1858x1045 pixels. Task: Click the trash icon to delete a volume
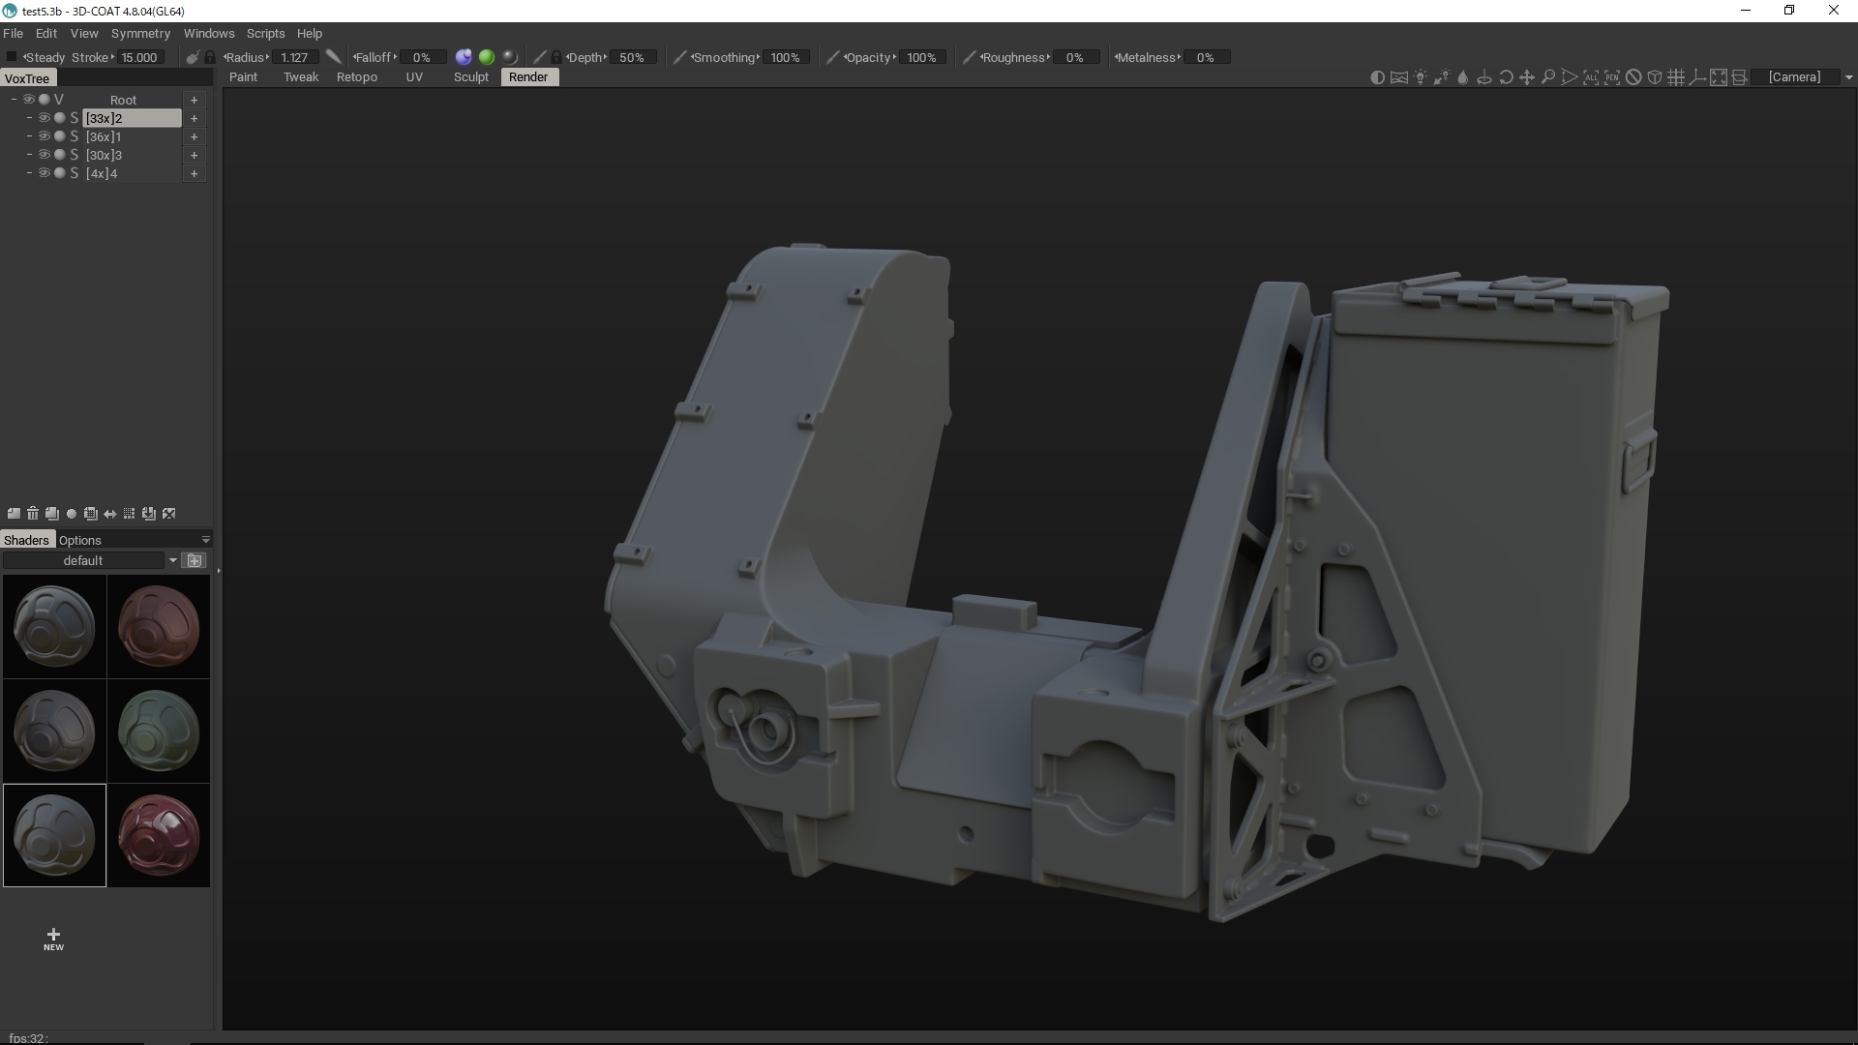pos(33,514)
